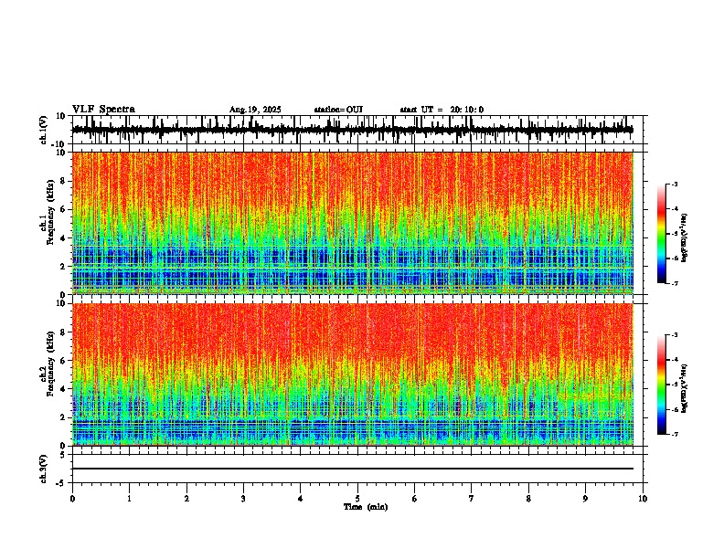Click the "Time (min)" axis label

366,507
